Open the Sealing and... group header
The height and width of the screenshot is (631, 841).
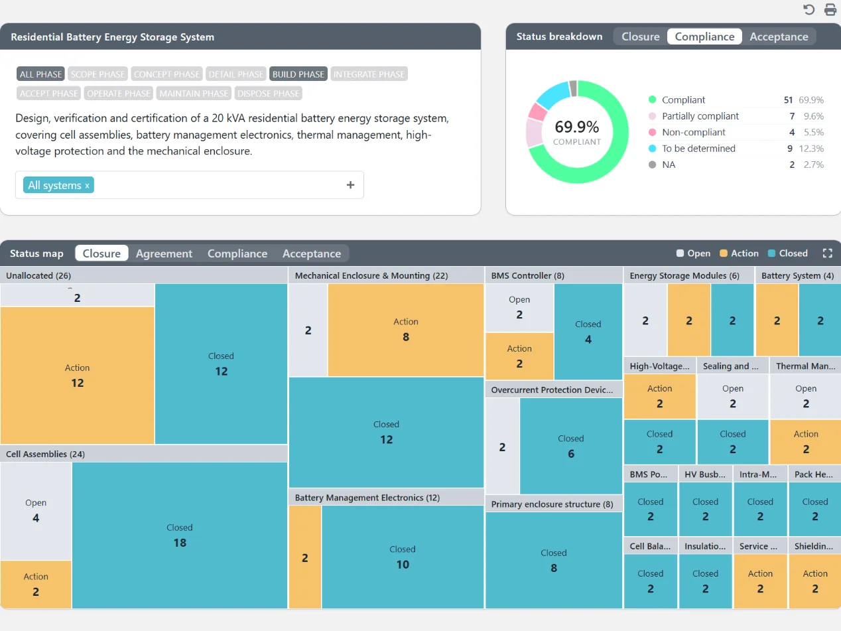733,366
